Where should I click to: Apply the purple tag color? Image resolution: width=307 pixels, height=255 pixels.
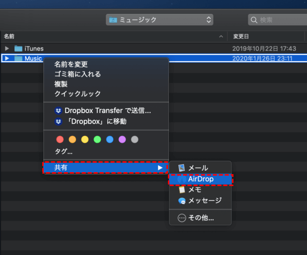(x=122, y=139)
